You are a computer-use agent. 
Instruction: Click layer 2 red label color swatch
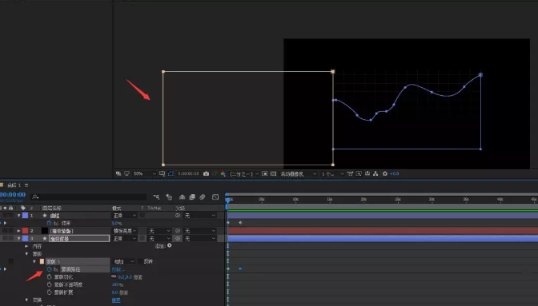point(25,231)
